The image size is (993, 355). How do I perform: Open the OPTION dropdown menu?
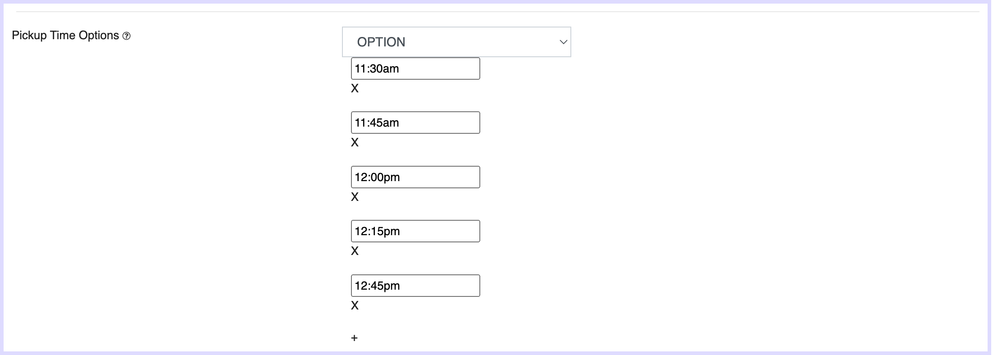(x=456, y=42)
